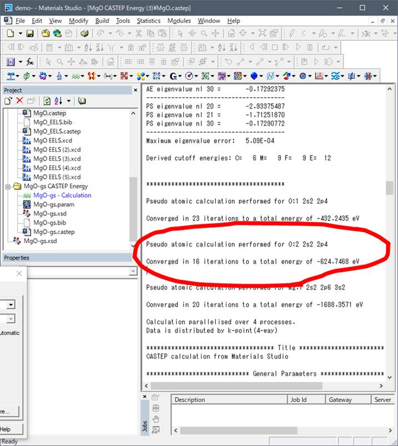Select the MgO-gs - Calculation item

pyautogui.click(x=62, y=196)
